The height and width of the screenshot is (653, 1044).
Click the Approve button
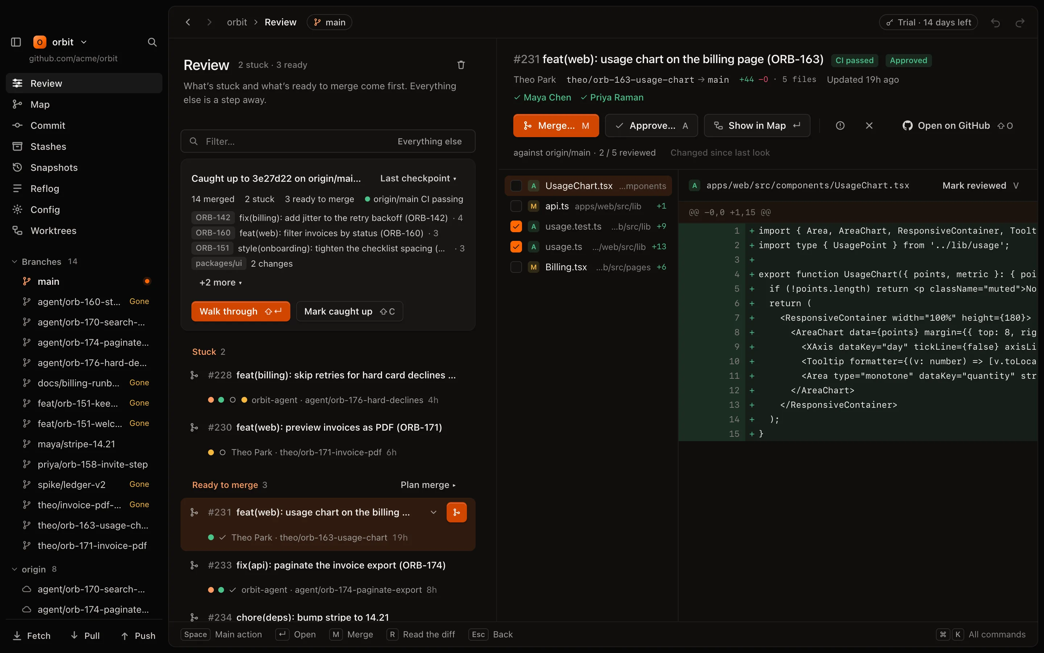click(x=651, y=126)
